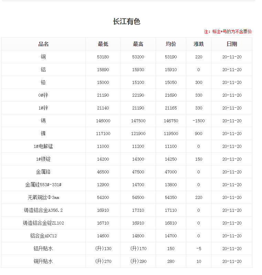Image resolution: width=262 pixels, height=275 pixels.
Task: Click the 最高 column header
Action: click(x=138, y=44)
